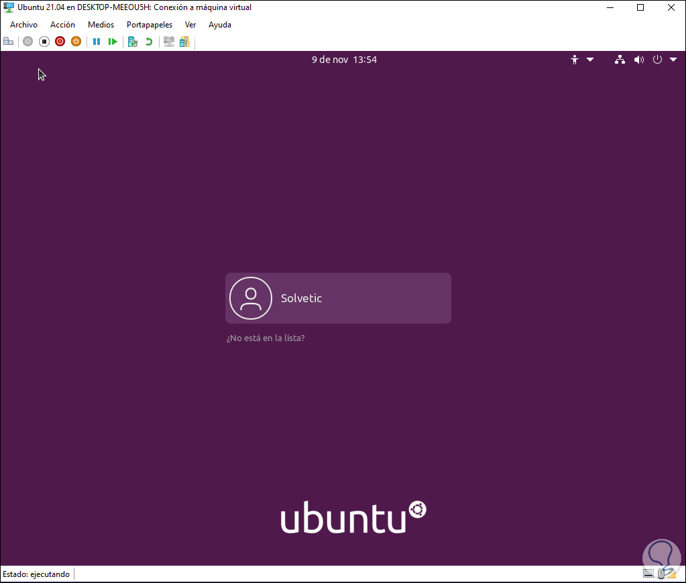
Task: Click the '¿No está en la lista?' link
Action: point(266,338)
